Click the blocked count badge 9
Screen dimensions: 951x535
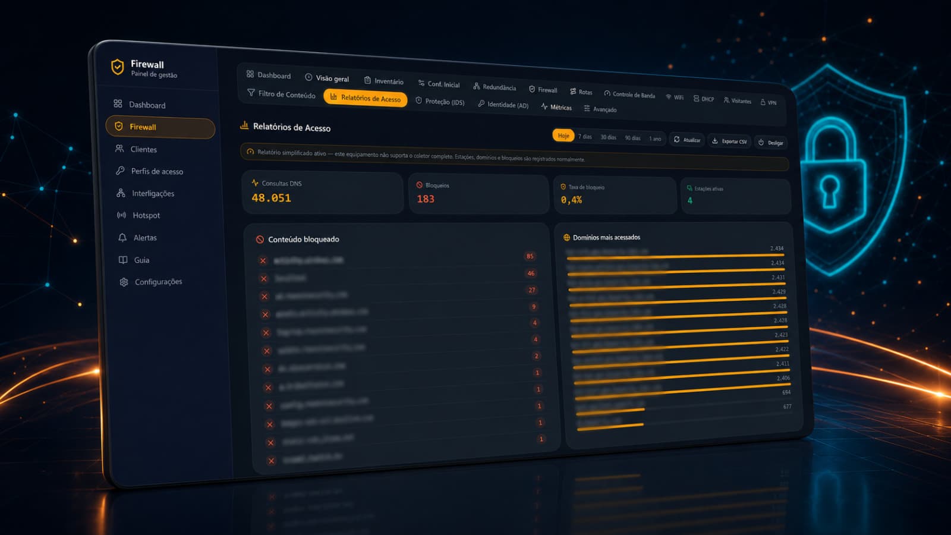(x=534, y=307)
